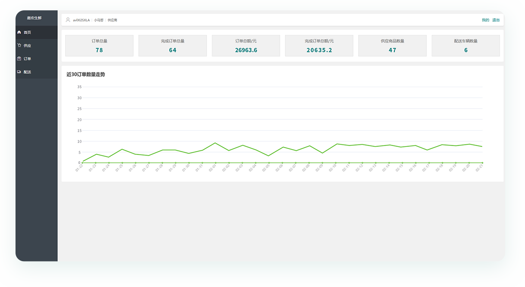Click the account ID avlXI2SXLA in header
Image resolution: width=525 pixels, height=287 pixels.
point(81,20)
